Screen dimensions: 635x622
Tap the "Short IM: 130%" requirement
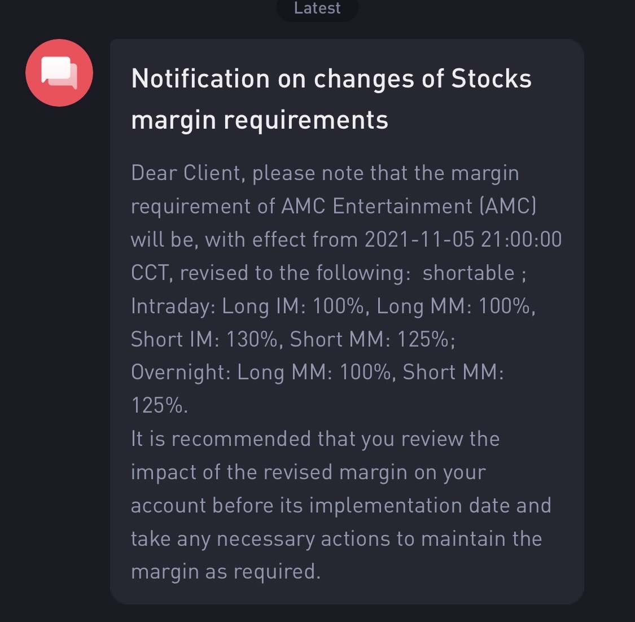[204, 339]
